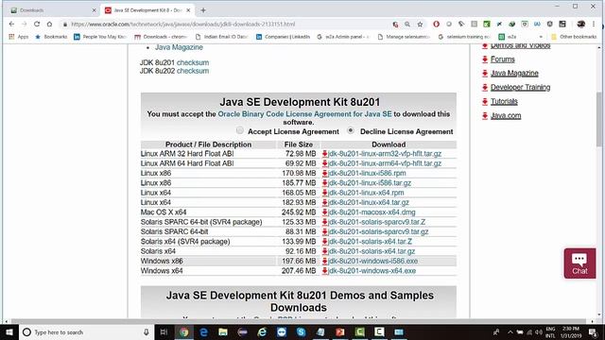
Task: Download jdk-8u201-solaris-sparcv9.tar.Z
Action: pyautogui.click(x=376, y=222)
